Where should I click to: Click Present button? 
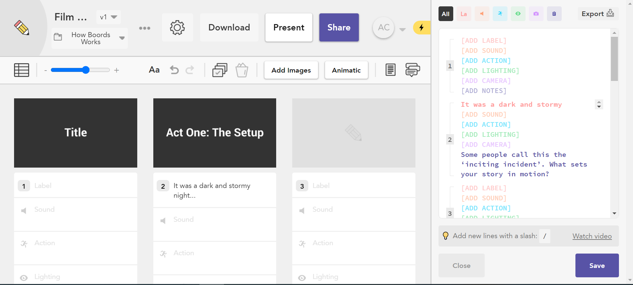click(x=289, y=27)
